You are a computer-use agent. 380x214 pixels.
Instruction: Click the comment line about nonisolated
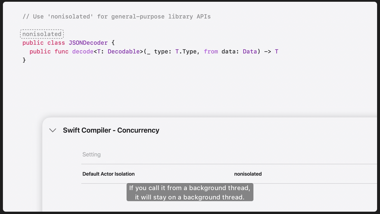pyautogui.click(x=117, y=17)
